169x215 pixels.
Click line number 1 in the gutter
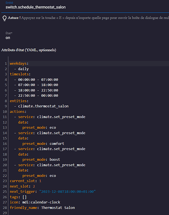6,64
